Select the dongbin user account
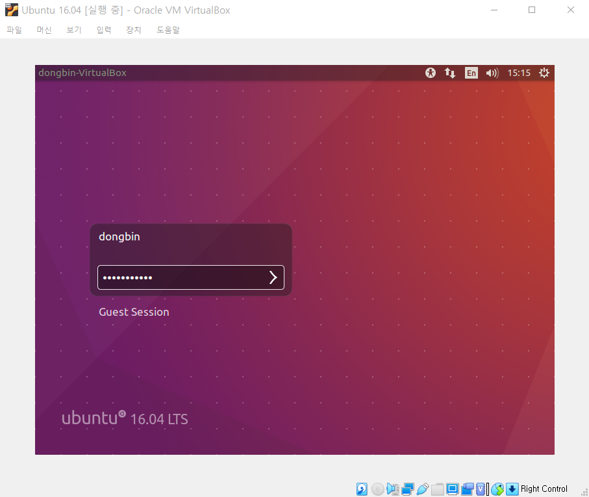Viewport: 589px width, 497px height. coord(119,236)
